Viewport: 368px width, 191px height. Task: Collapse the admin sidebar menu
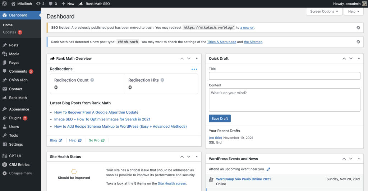click(20, 173)
